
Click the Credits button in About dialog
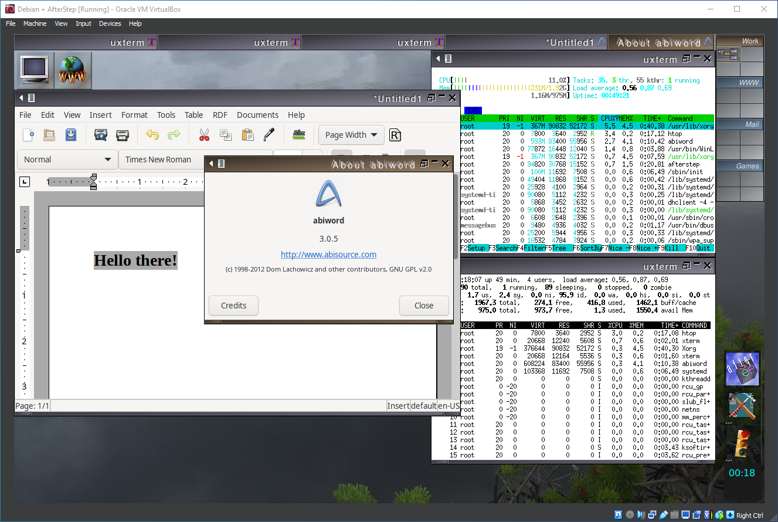pos(233,306)
